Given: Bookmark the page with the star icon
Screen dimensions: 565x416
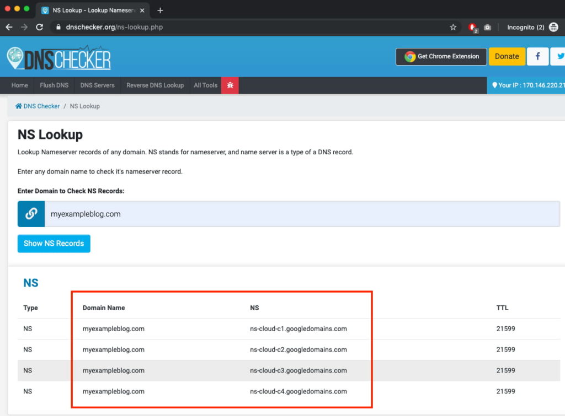Looking at the screenshot, I should coord(452,26).
